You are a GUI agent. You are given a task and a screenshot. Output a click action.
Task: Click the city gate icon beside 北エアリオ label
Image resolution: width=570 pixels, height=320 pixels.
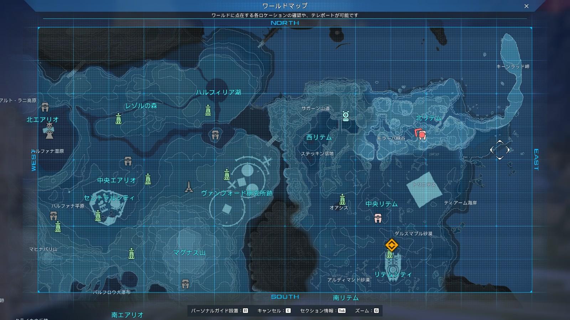pyautogui.click(x=46, y=107)
